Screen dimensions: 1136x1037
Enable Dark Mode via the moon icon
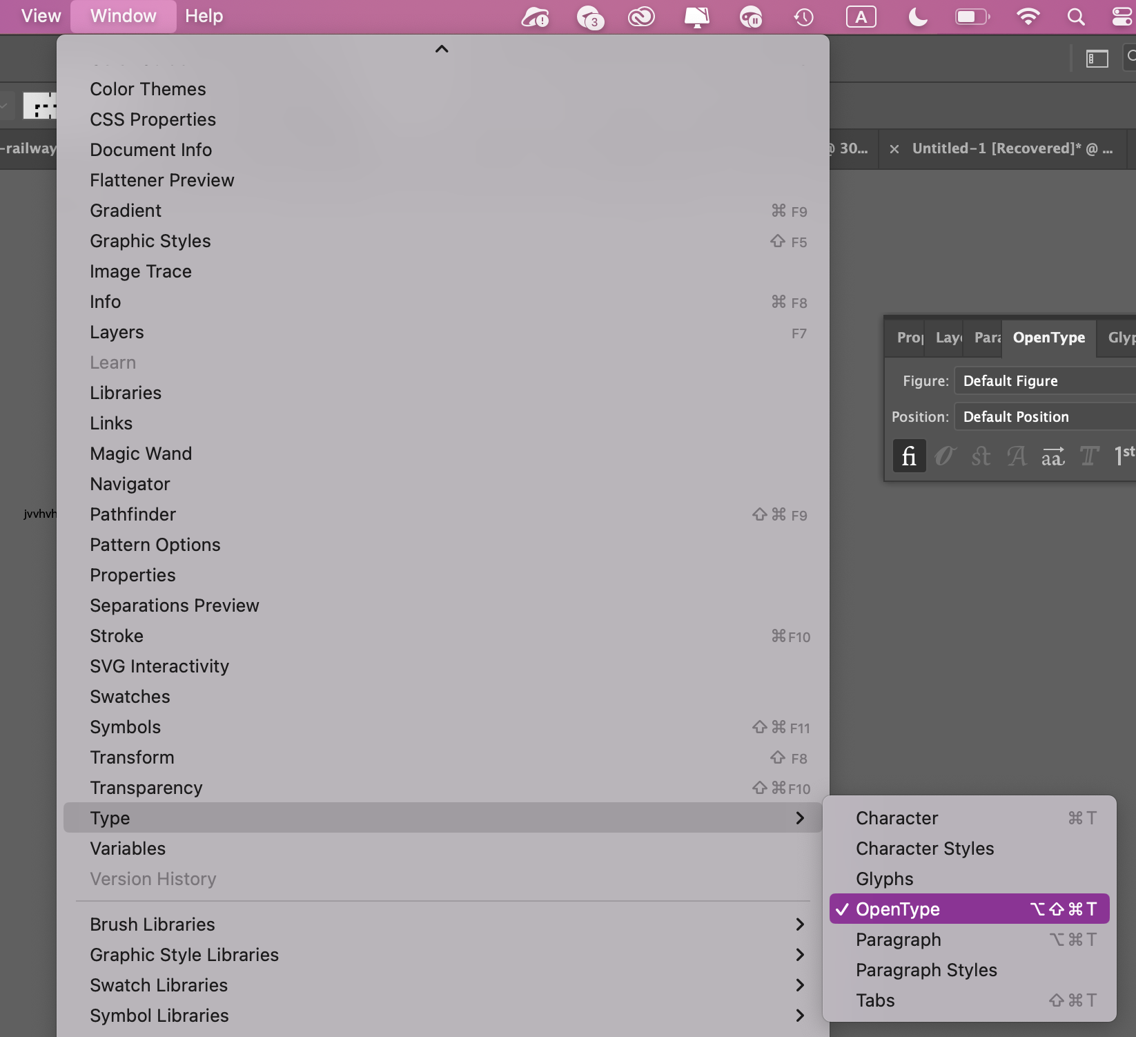tap(917, 17)
